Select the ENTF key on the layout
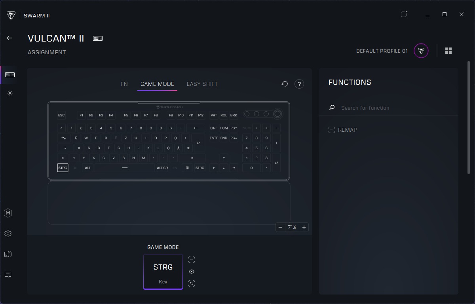The image size is (475, 304). [214, 138]
